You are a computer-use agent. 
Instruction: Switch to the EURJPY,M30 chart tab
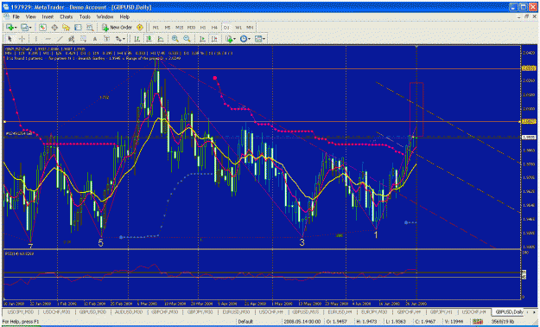pos(374,311)
